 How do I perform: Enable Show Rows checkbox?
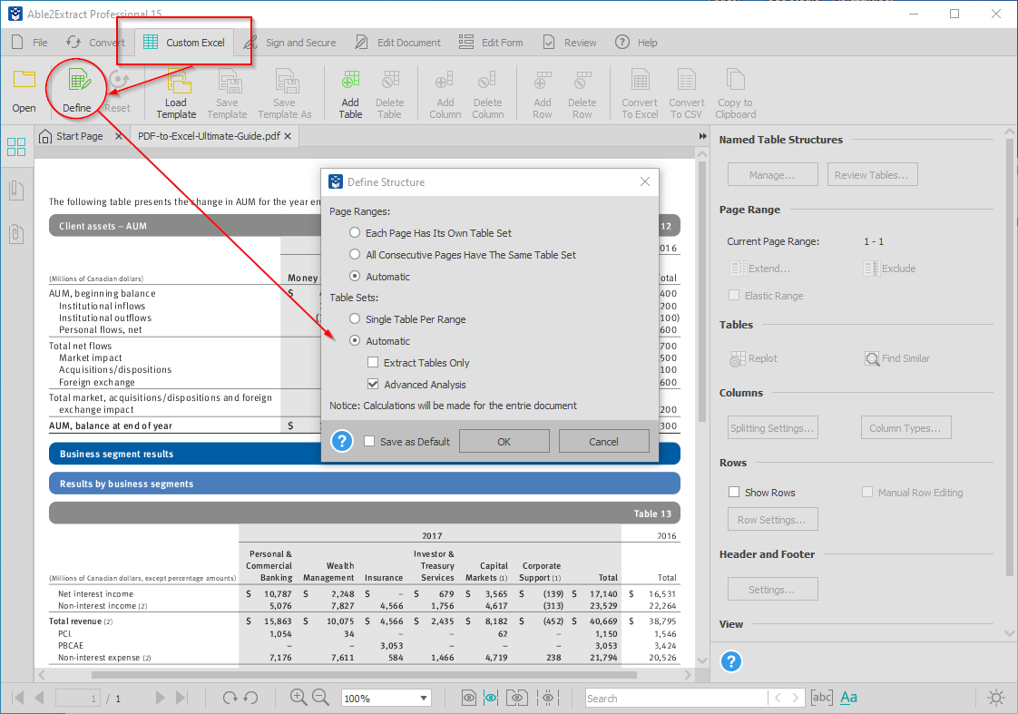click(734, 492)
